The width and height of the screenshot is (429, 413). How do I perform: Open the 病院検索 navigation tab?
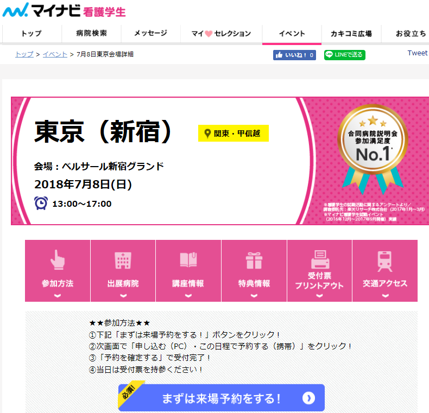(x=91, y=33)
